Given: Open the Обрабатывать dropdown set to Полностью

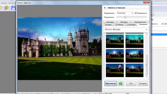Looking at the screenshot, I should point(125,13).
